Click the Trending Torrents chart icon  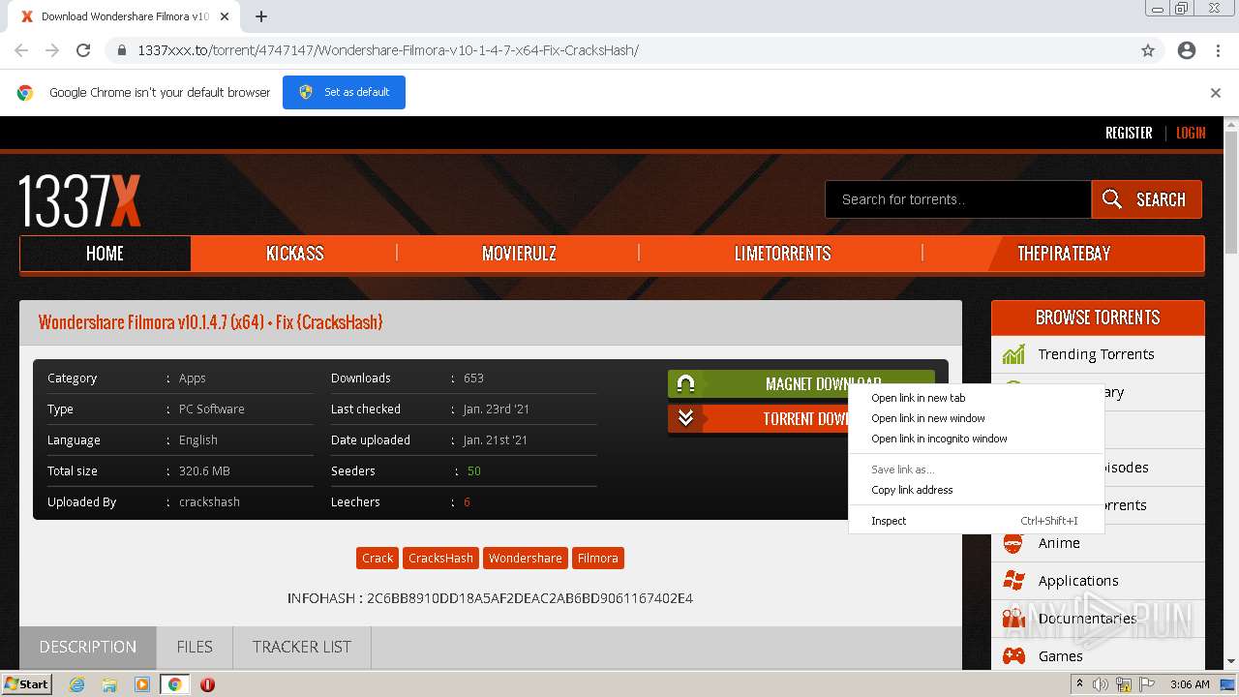coord(1013,354)
